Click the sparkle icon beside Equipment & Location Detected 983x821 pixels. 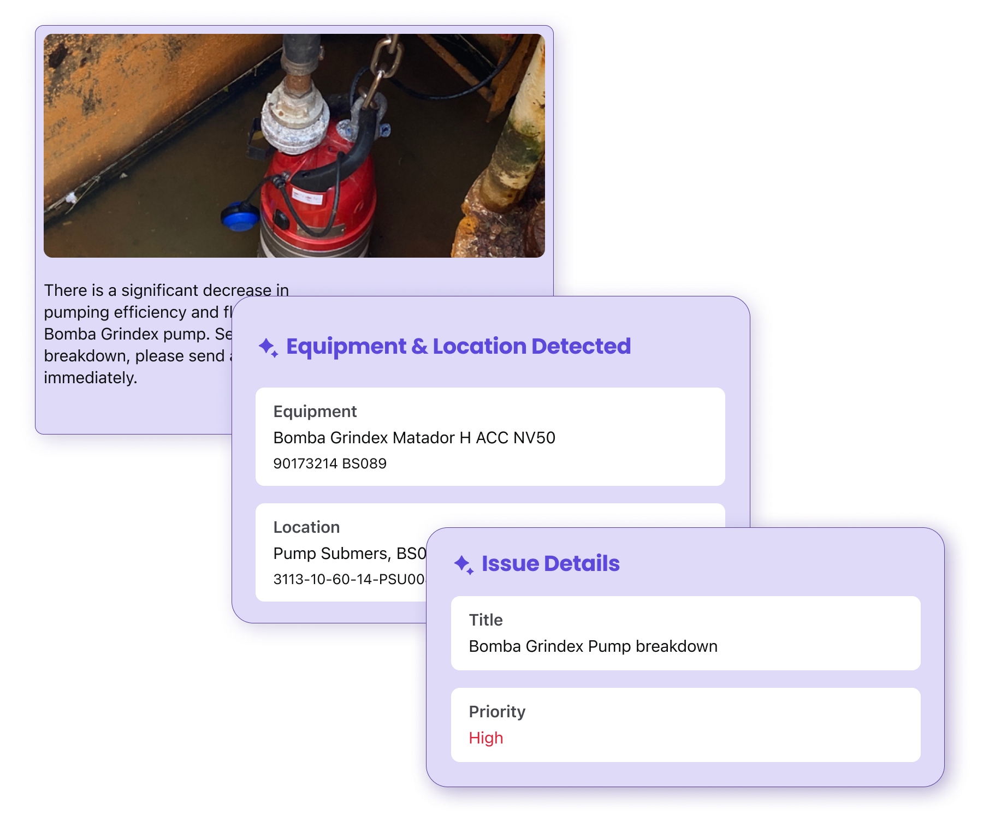tap(268, 347)
